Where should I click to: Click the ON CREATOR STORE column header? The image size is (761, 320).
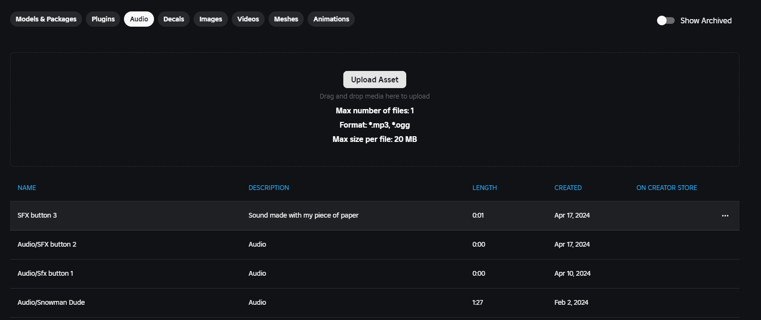[x=667, y=188]
